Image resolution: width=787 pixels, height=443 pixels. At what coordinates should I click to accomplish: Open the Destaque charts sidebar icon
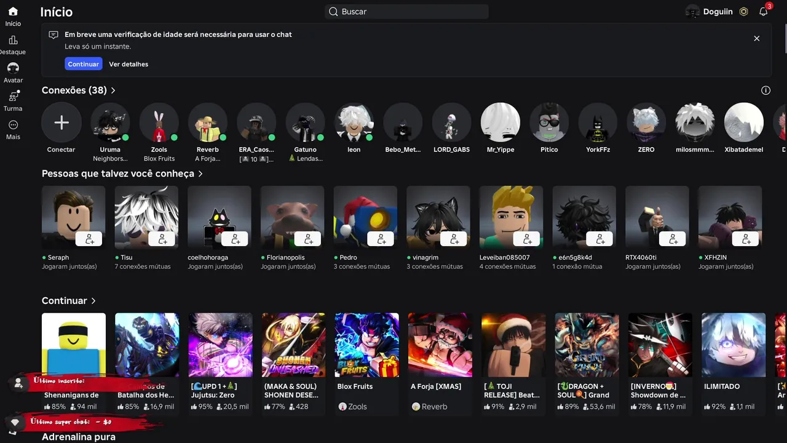click(x=13, y=40)
